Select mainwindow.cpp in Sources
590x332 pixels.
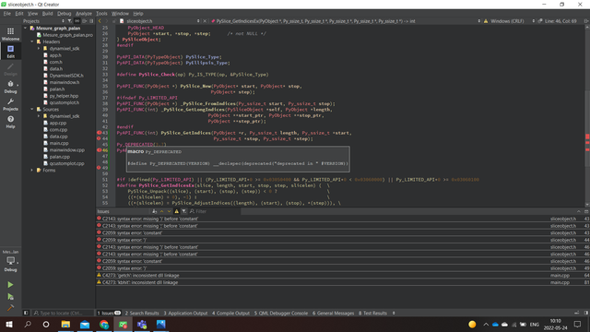[x=66, y=149]
